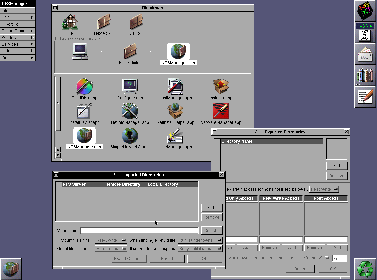Choose Quit menu item

tap(18, 58)
